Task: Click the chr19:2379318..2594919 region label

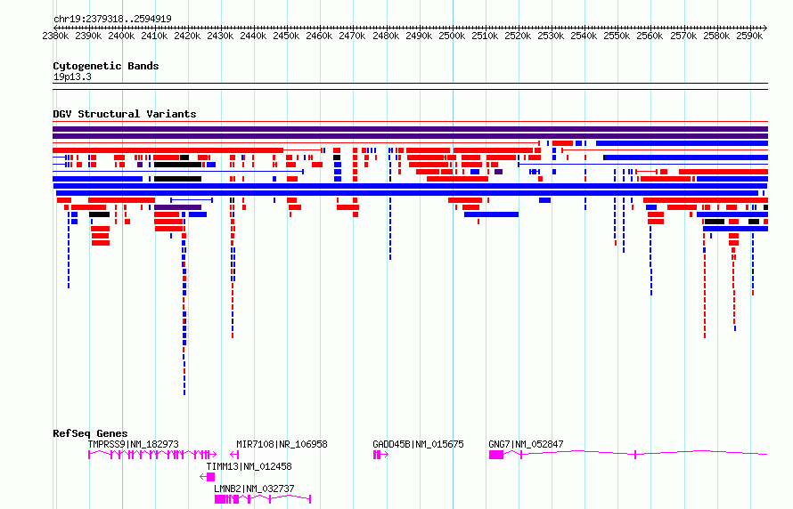Action: coord(112,19)
